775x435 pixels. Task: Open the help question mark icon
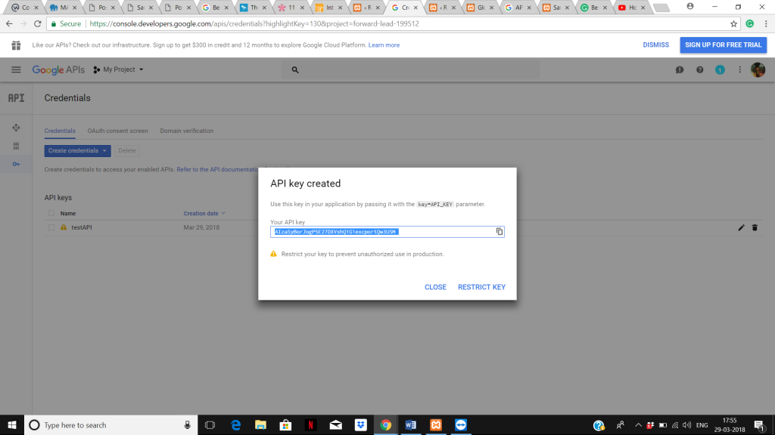pos(700,69)
